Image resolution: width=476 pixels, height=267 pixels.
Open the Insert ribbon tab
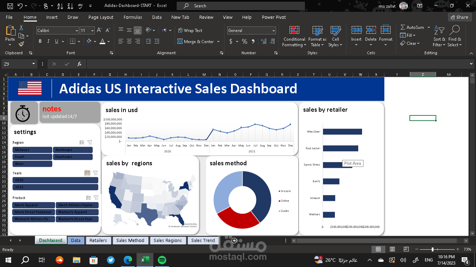52,17
